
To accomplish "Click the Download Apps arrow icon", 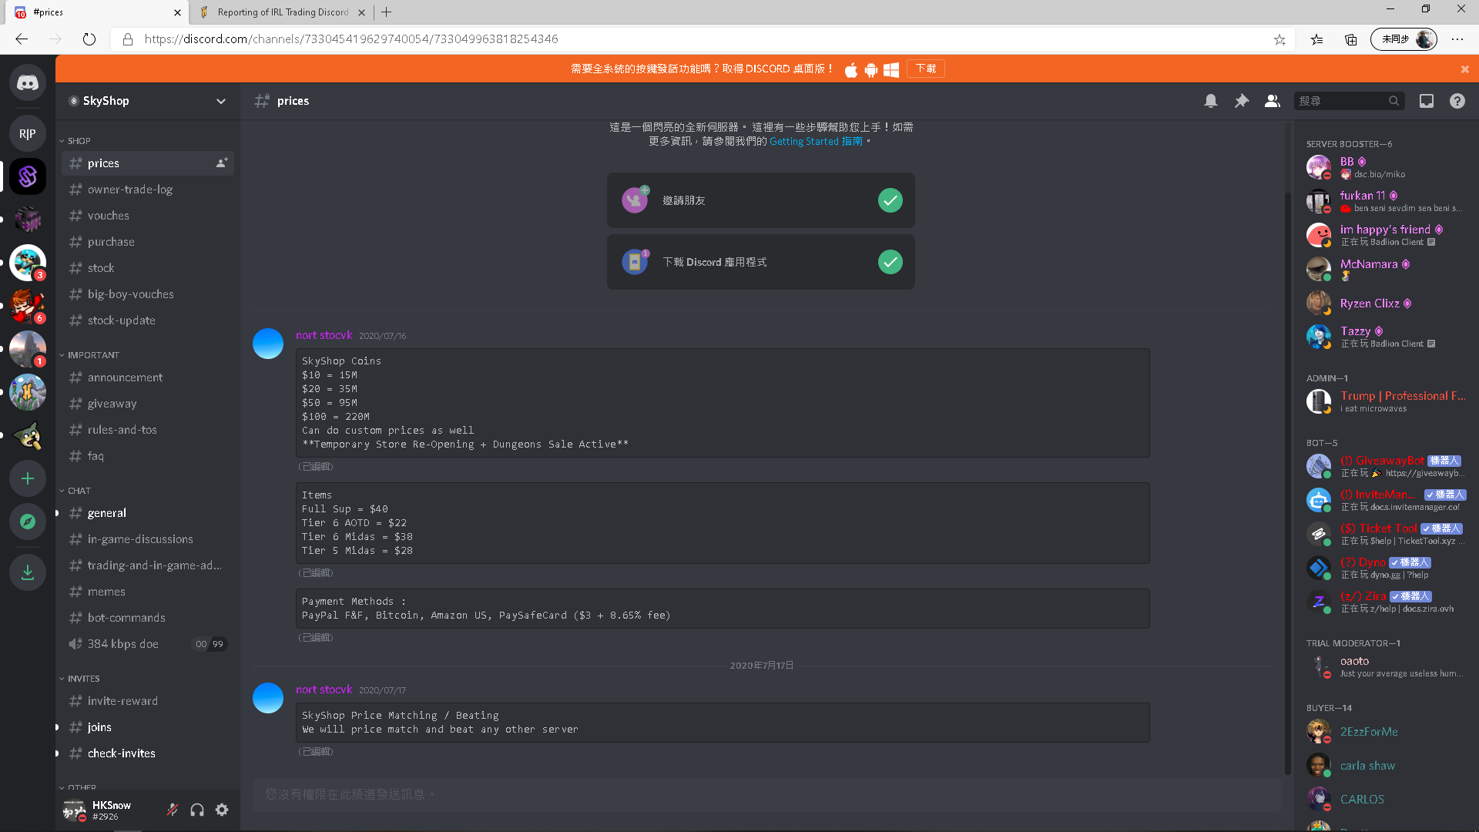I will click(28, 572).
